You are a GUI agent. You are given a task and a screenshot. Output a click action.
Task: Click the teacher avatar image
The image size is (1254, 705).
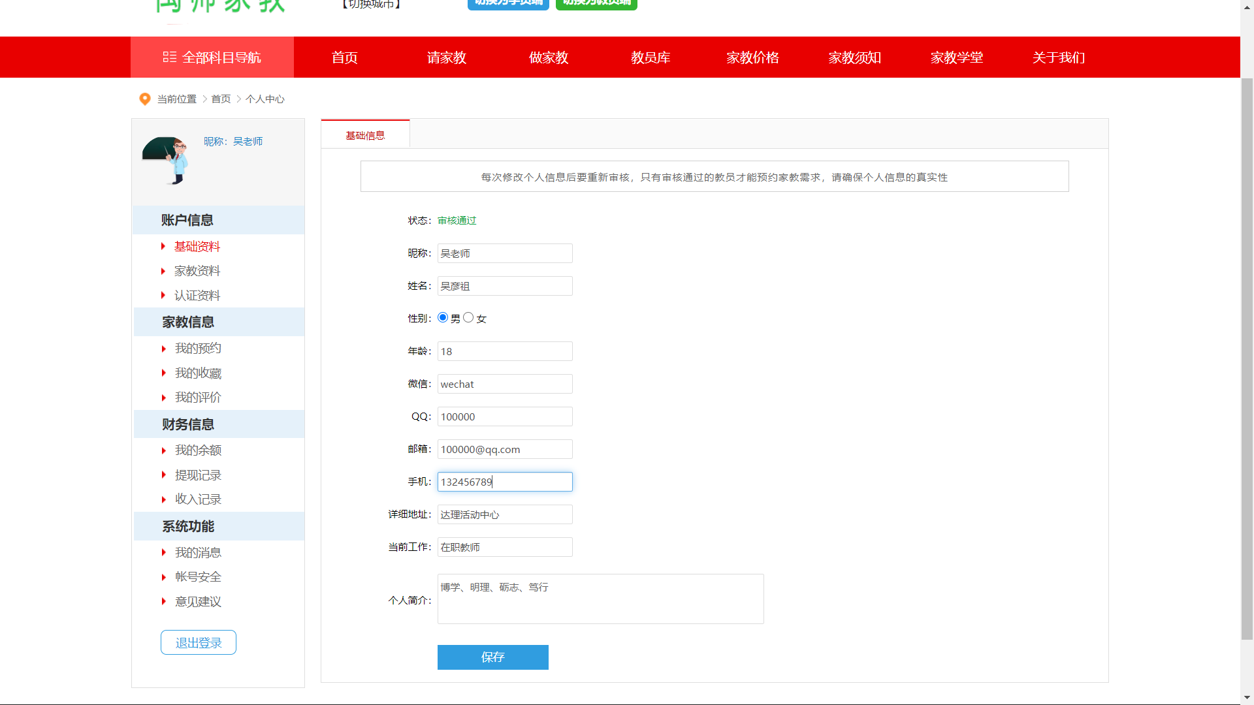pos(166,160)
